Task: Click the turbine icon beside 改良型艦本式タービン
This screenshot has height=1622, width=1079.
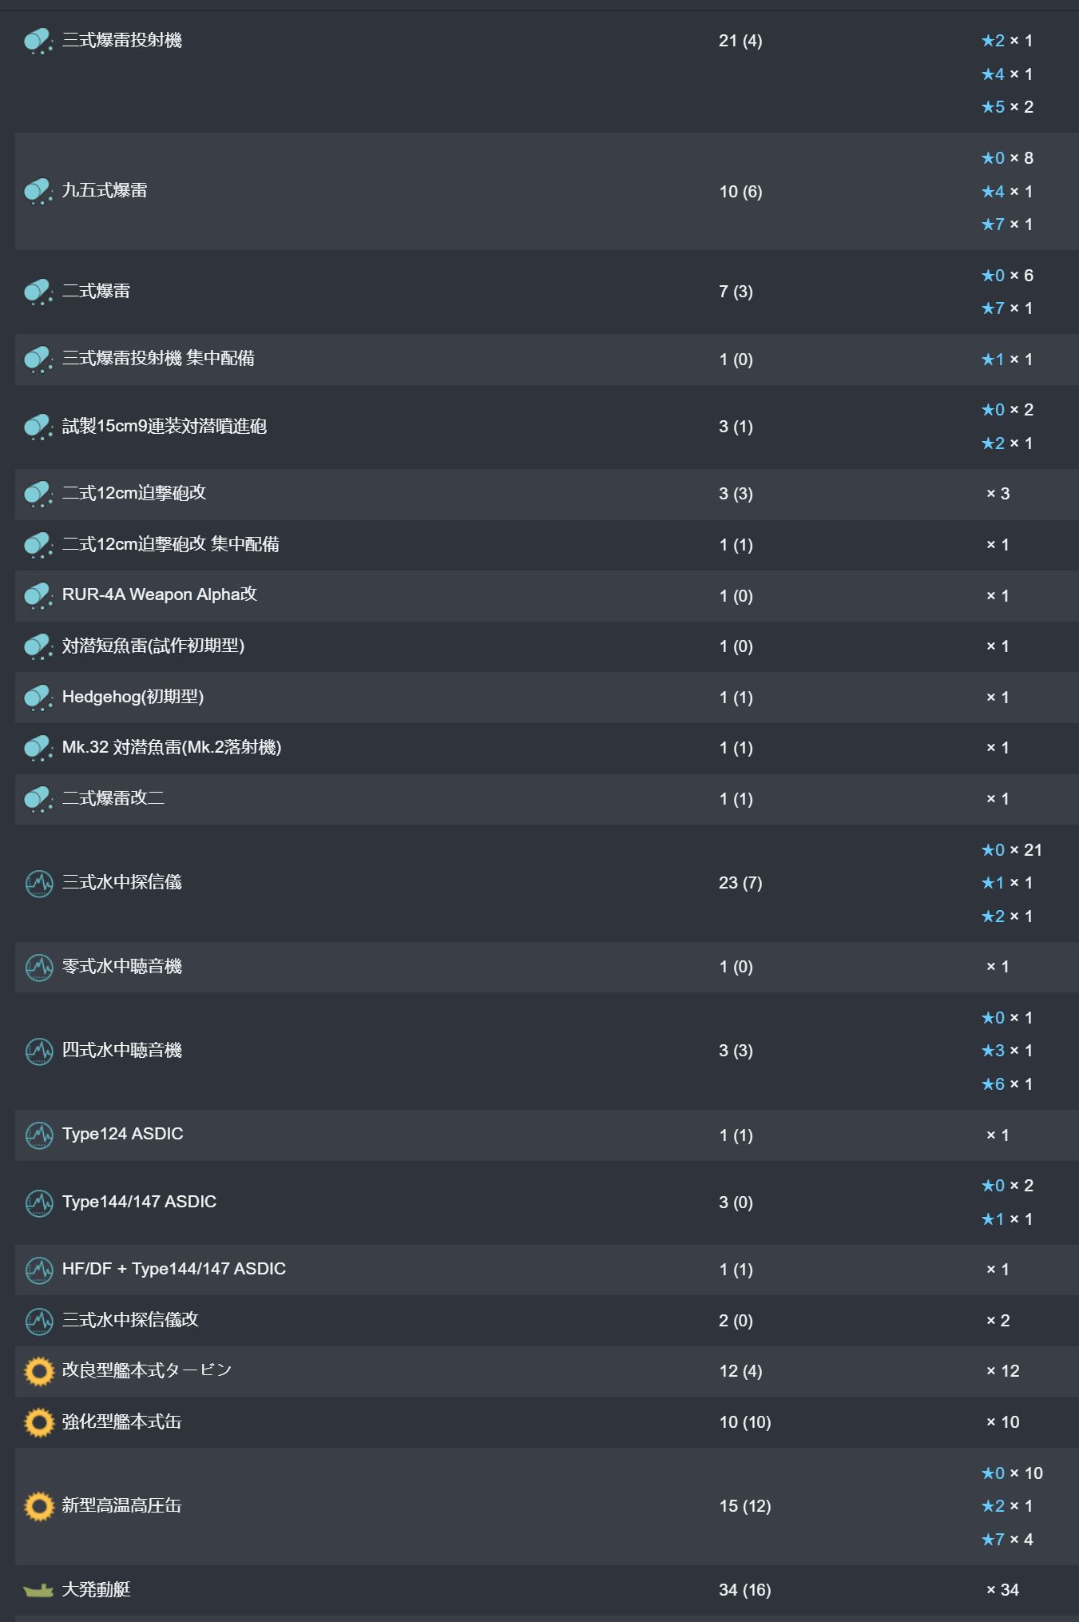Action: coord(39,1371)
